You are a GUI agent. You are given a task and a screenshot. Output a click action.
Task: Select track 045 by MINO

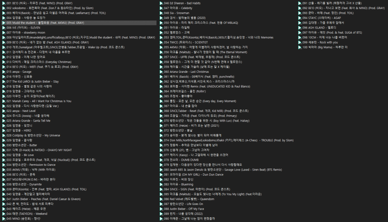23,218
